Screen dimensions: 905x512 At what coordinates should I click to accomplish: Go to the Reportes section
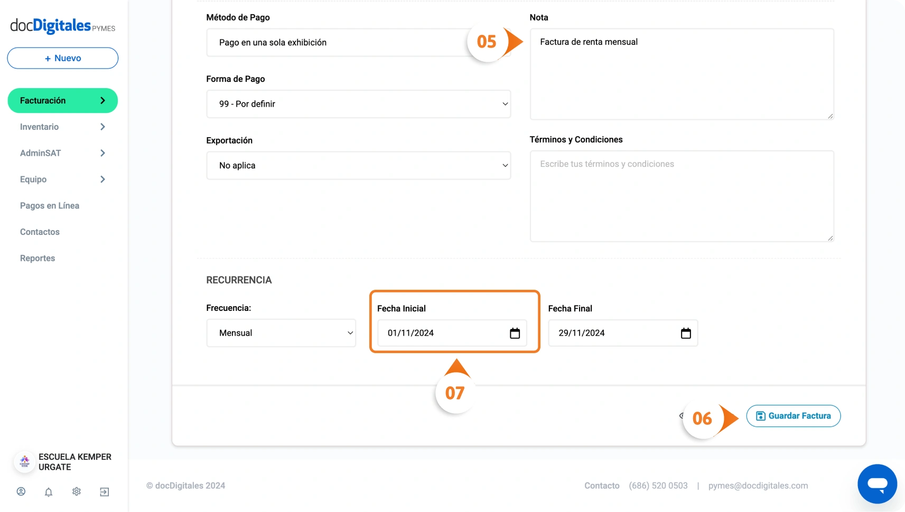(x=38, y=258)
